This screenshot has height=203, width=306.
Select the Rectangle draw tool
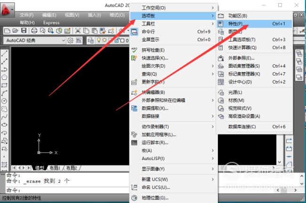4,85
